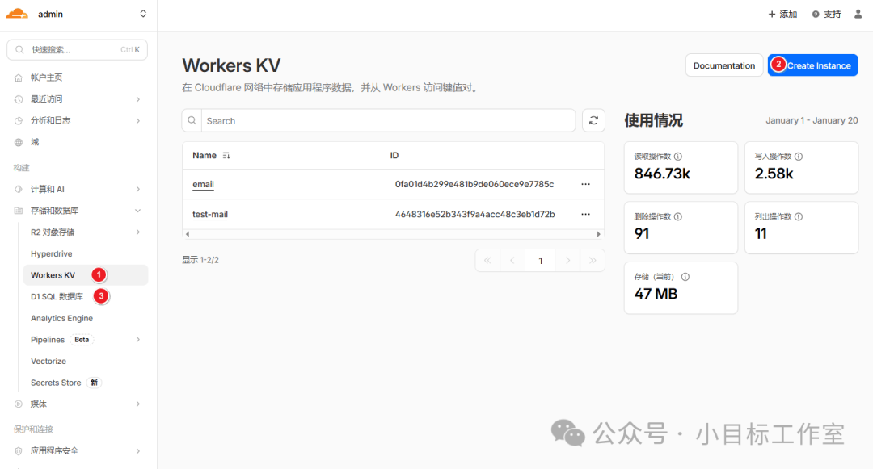The image size is (873, 469).
Task: Refresh the KV namespace list
Action: (593, 120)
